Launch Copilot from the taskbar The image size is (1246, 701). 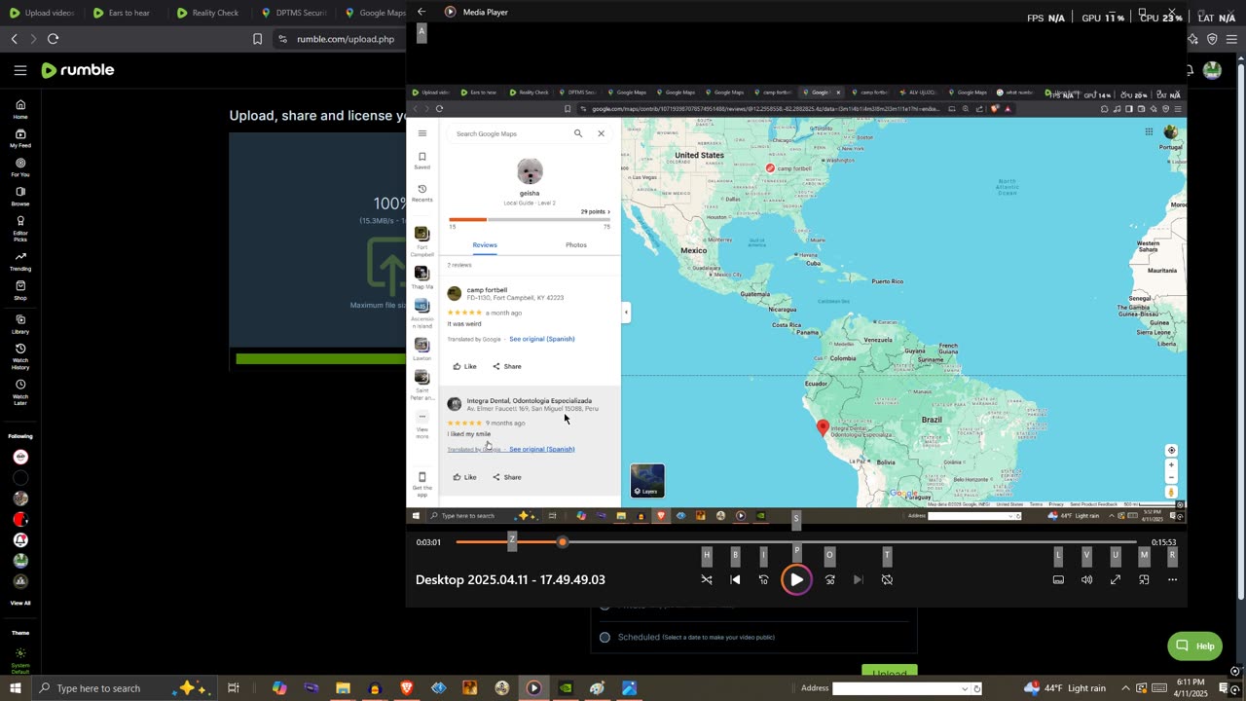(x=279, y=688)
